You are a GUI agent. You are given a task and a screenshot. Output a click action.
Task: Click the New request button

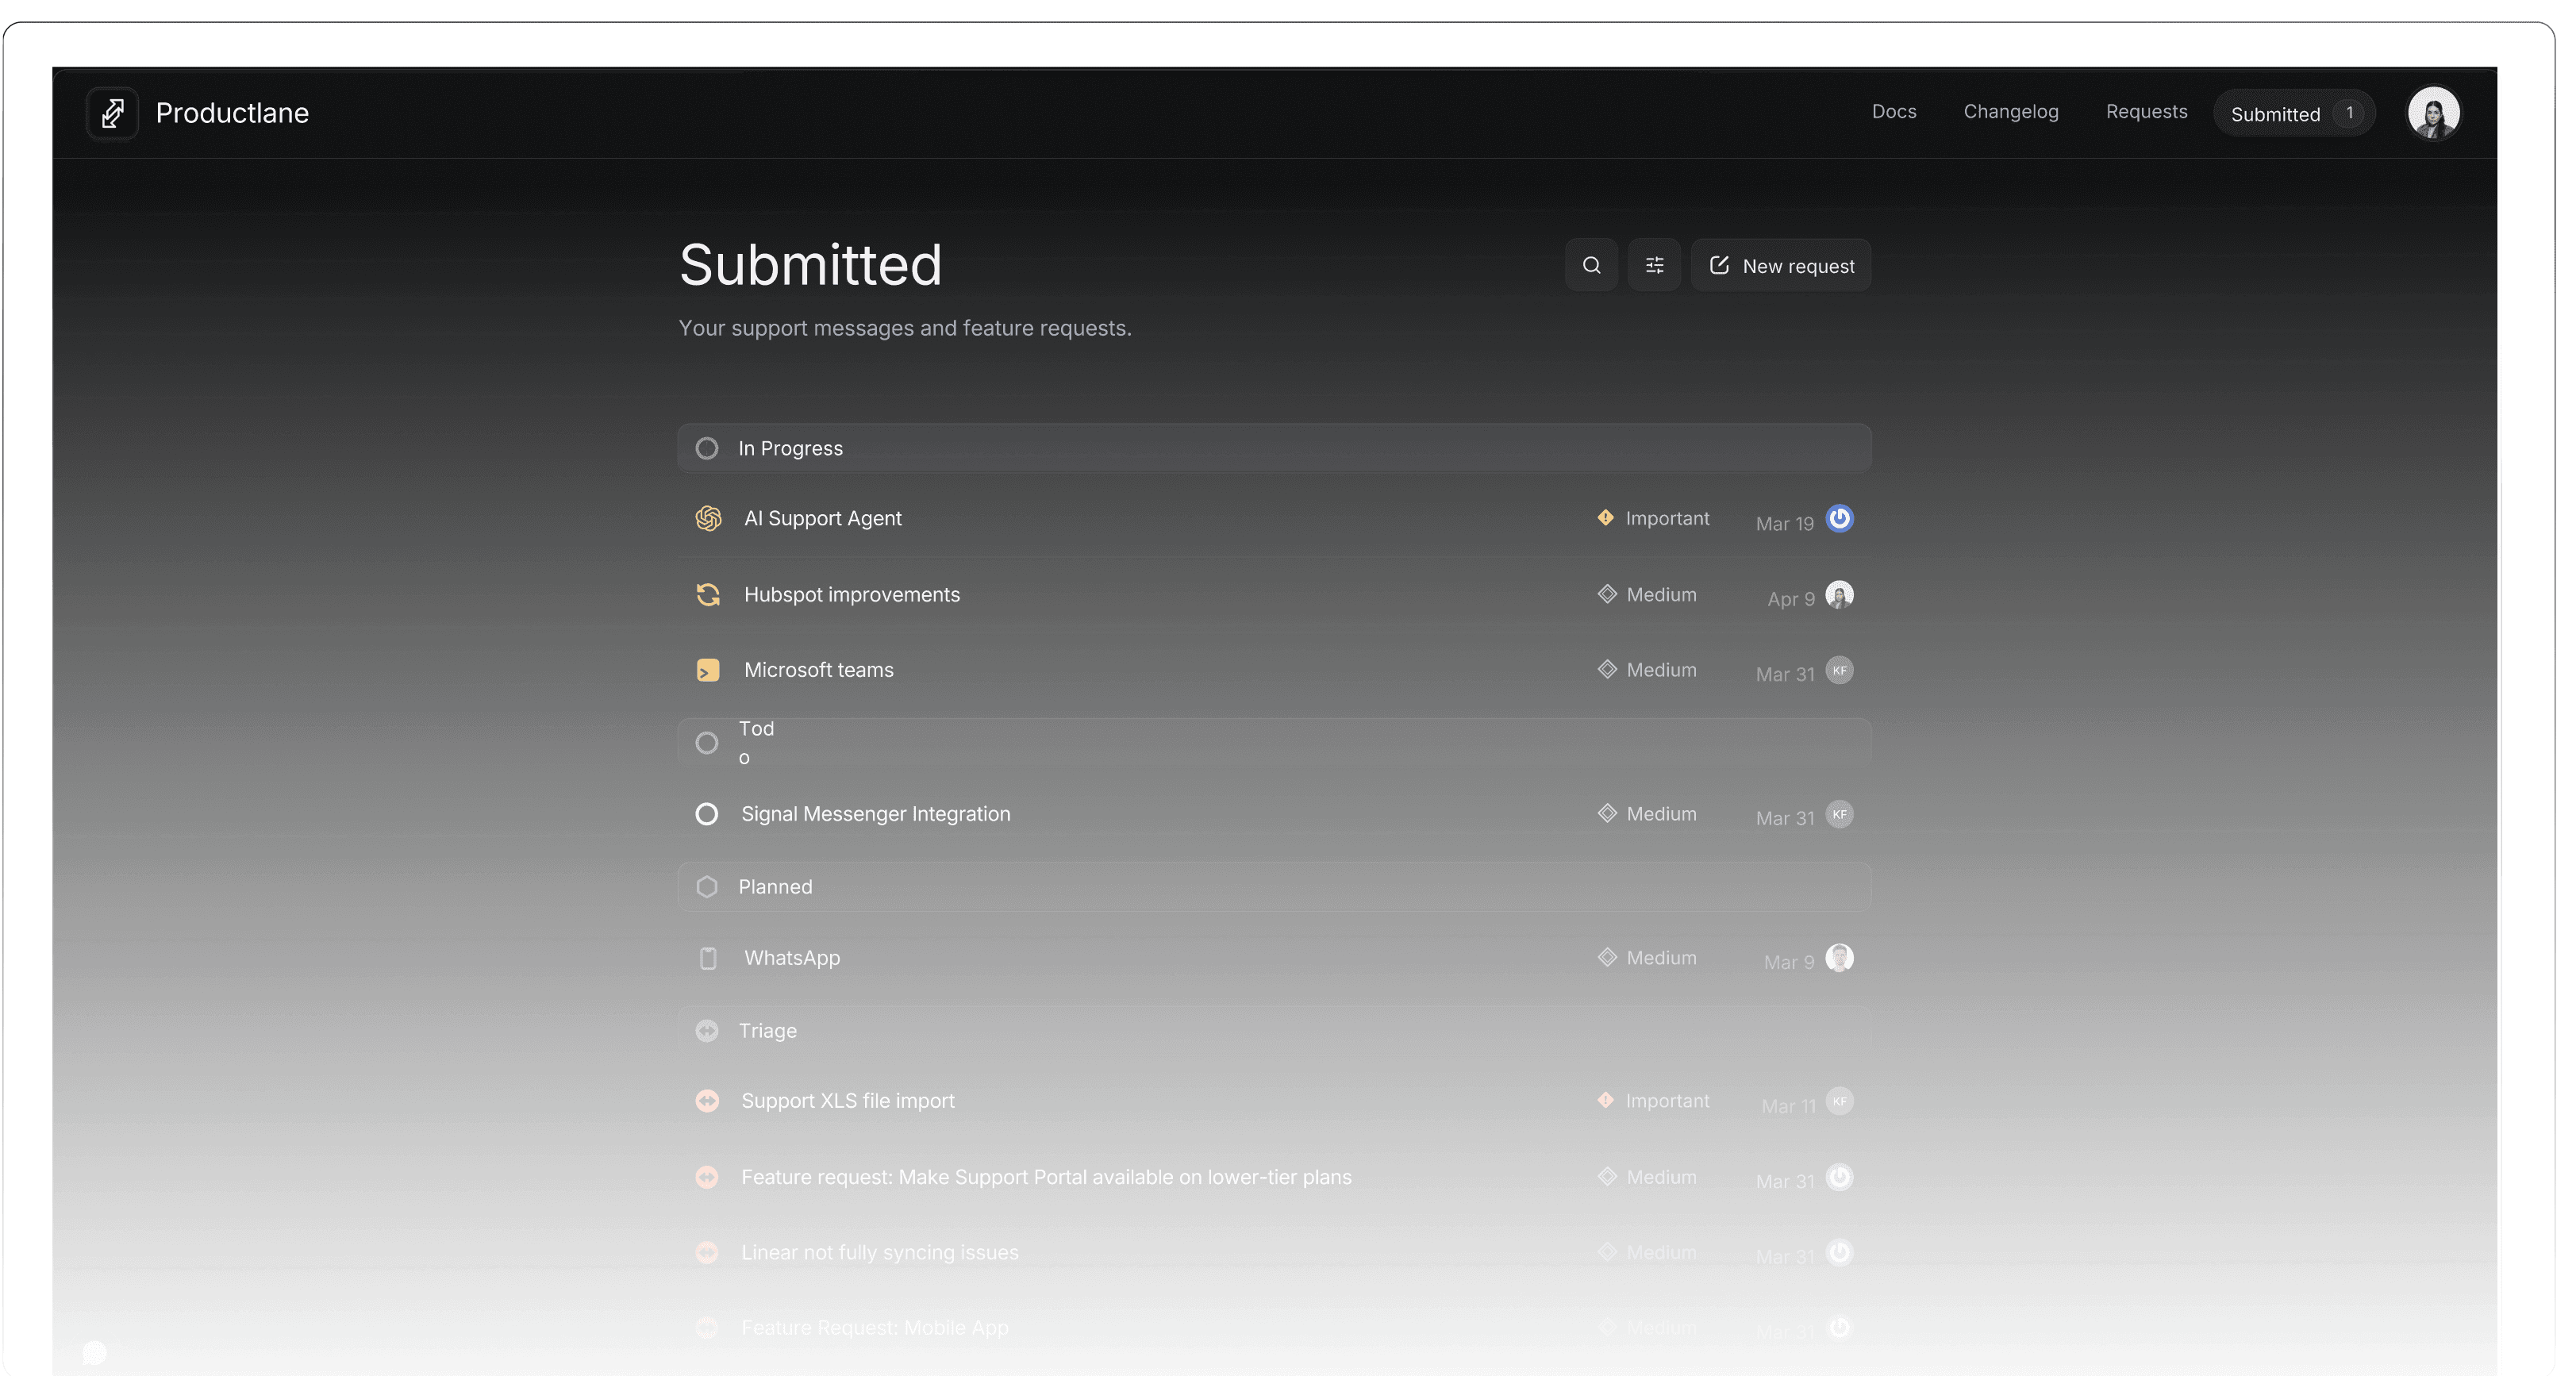click(x=1781, y=265)
